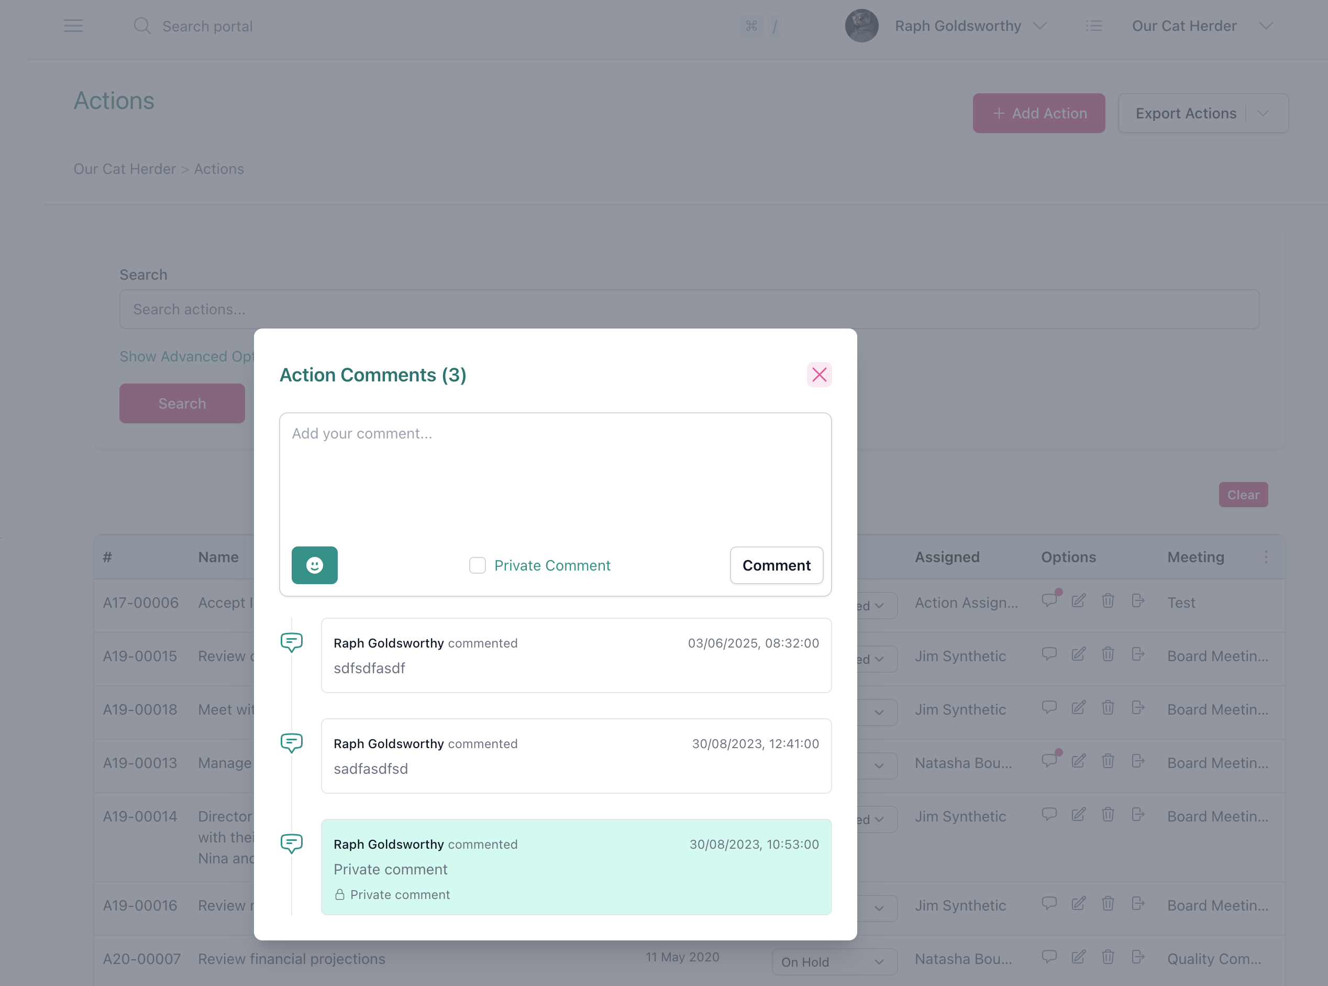
Task: Click the Comment button to post
Action: (776, 565)
